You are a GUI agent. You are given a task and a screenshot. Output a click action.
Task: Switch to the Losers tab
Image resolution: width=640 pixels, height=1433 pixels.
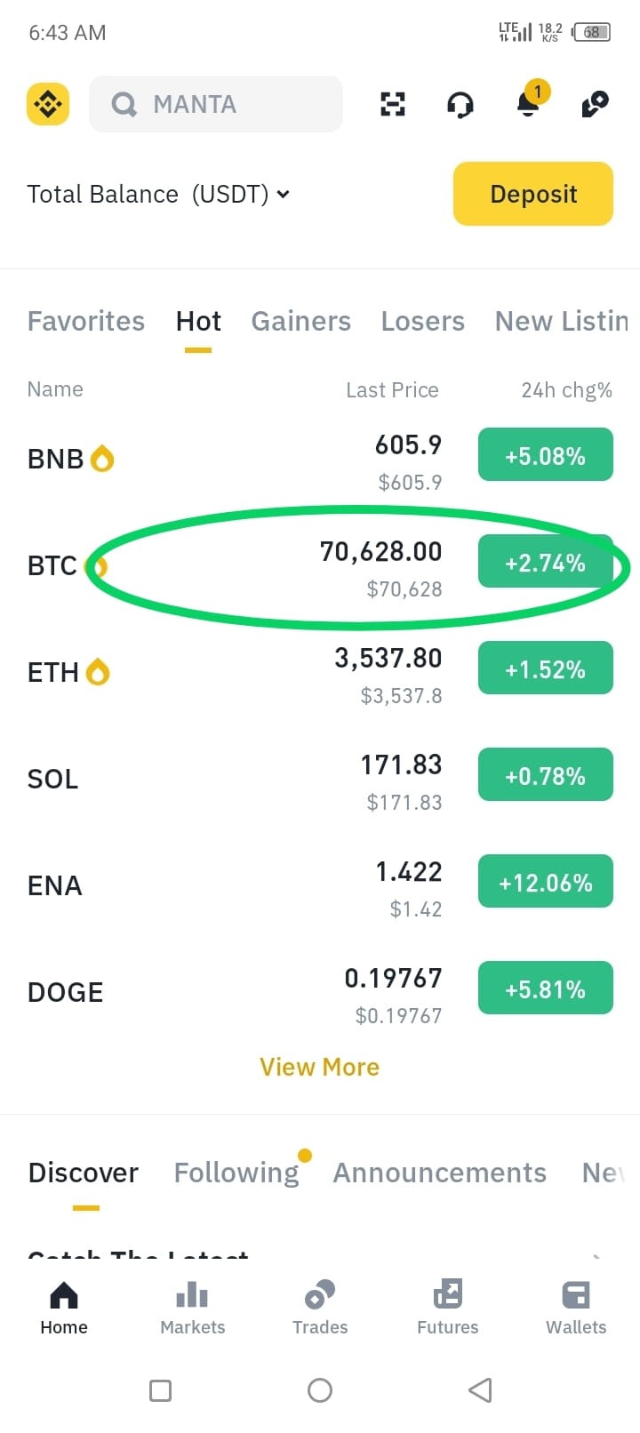pos(422,321)
